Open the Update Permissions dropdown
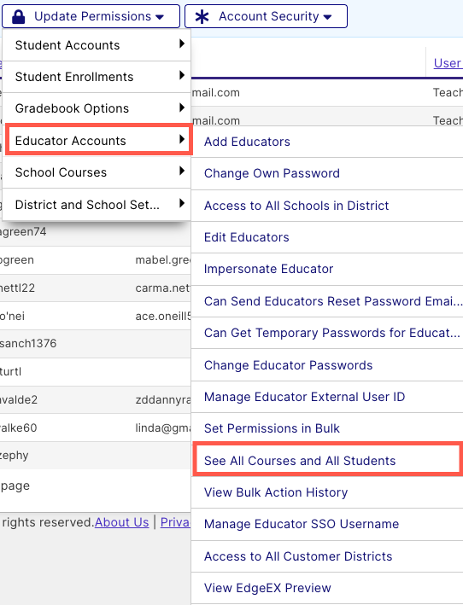Screen dimensions: 463x605 click(x=91, y=16)
